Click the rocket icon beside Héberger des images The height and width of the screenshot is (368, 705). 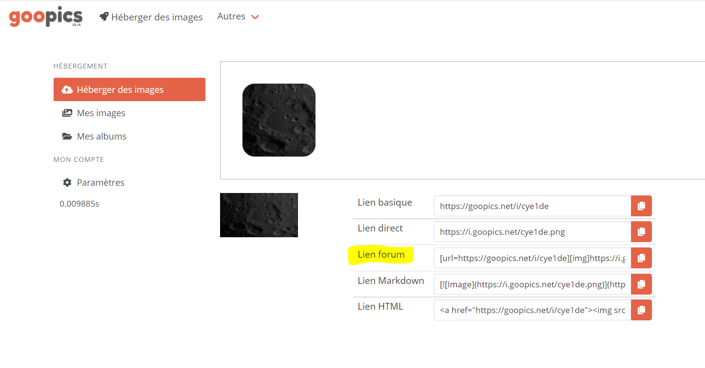(x=104, y=17)
